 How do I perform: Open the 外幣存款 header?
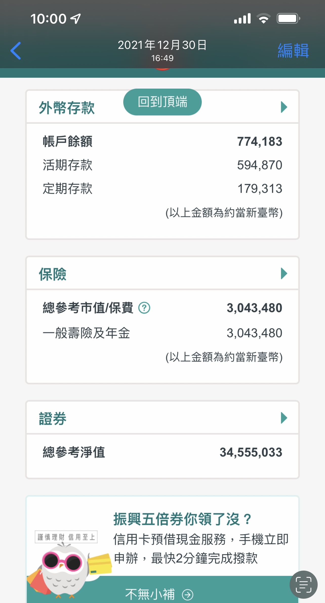67,108
